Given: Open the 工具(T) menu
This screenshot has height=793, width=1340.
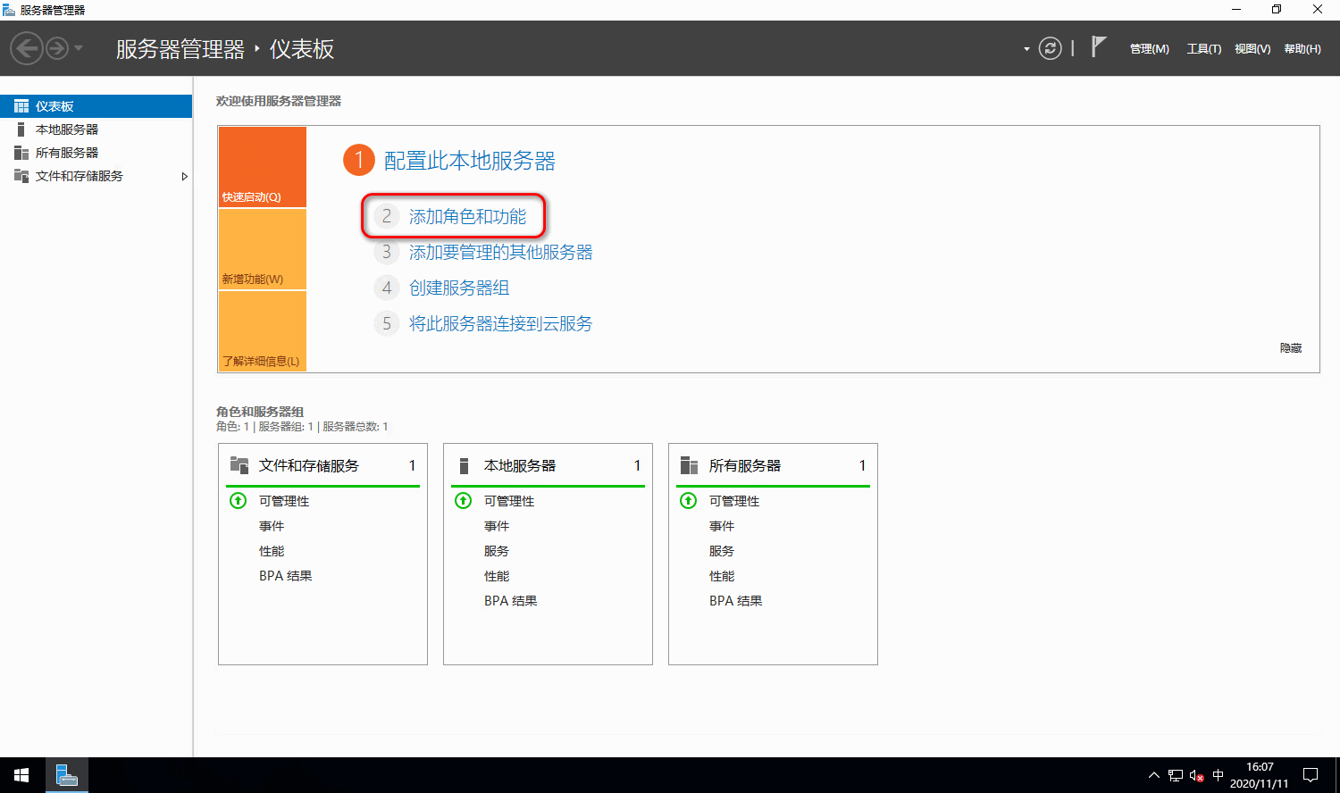Looking at the screenshot, I should coord(1203,49).
